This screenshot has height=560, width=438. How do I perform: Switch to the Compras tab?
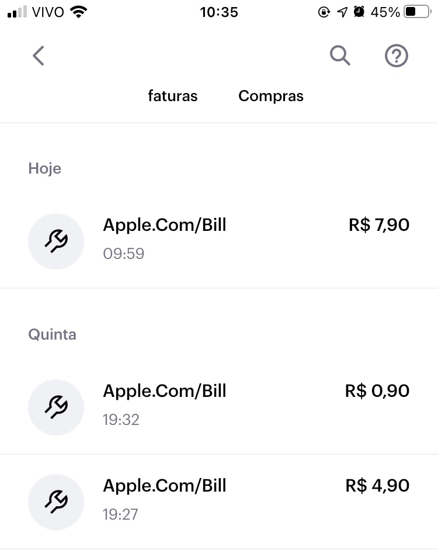[271, 96]
